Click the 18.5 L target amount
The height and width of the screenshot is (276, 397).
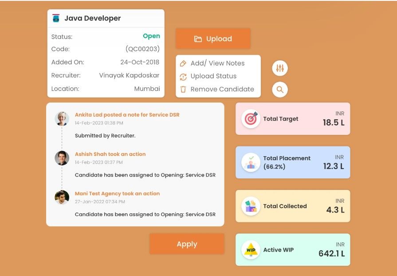[334, 122]
